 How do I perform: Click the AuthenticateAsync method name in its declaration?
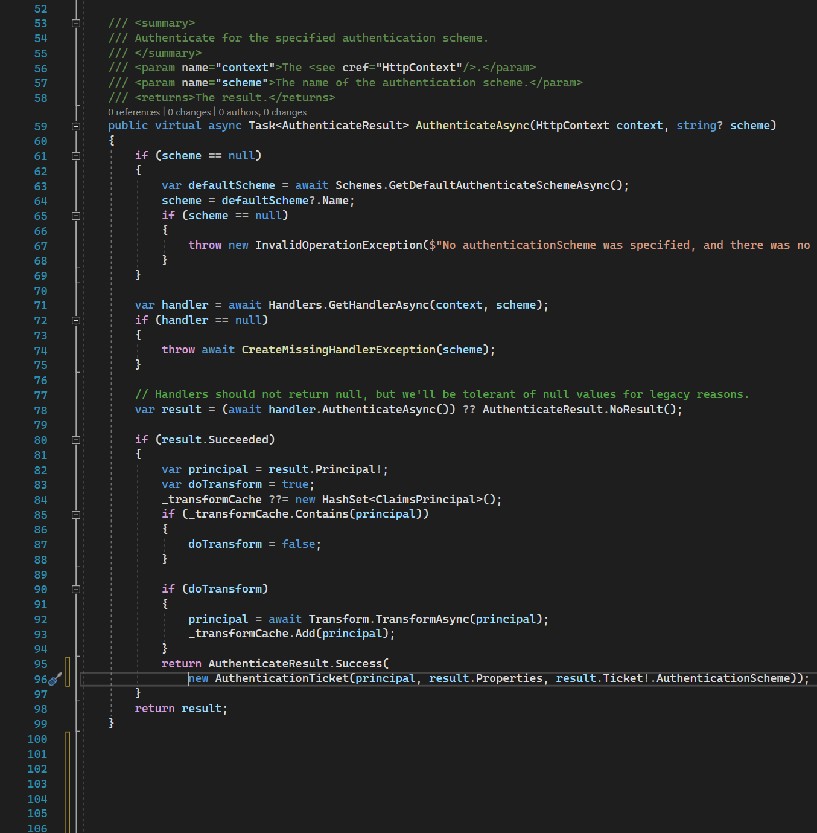click(x=472, y=126)
